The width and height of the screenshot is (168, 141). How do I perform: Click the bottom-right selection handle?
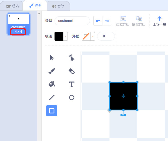(x=137, y=110)
